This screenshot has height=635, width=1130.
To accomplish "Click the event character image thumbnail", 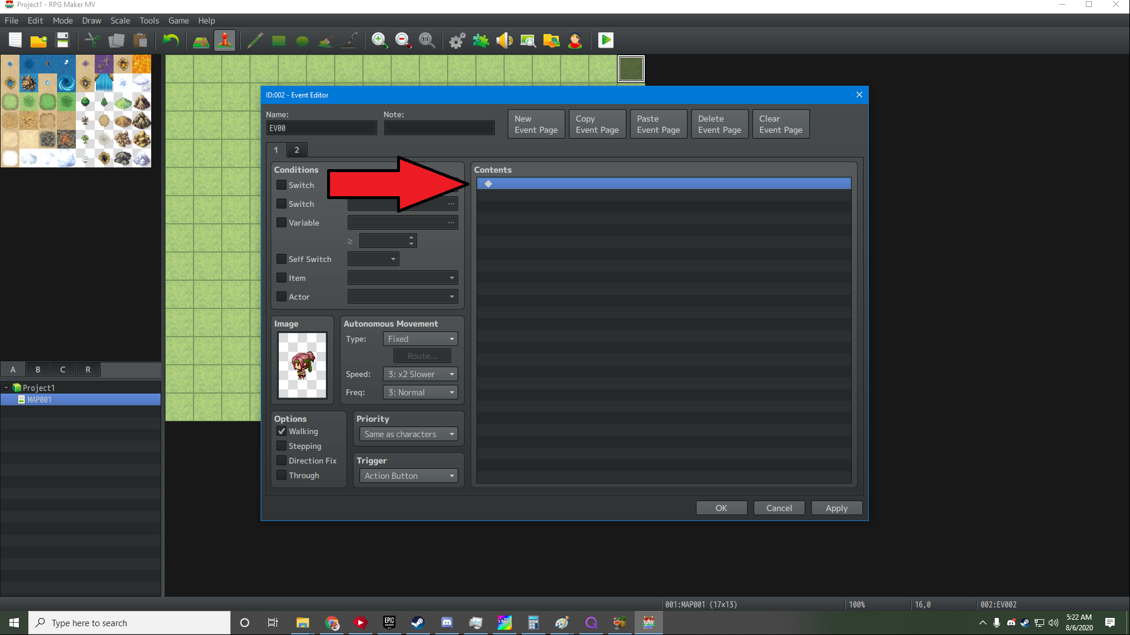I will (302, 365).
